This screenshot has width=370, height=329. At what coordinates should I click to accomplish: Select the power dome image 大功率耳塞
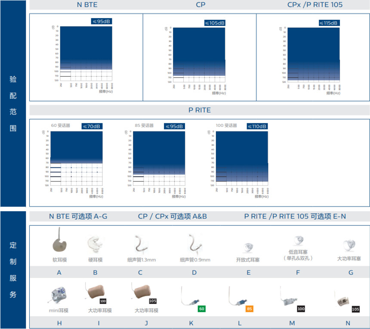coord(349,246)
